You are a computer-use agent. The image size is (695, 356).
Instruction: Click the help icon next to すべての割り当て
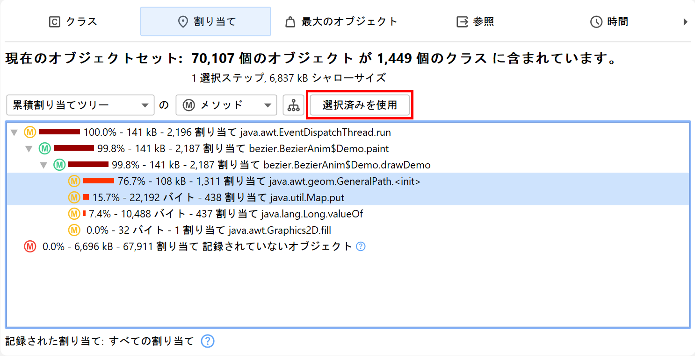point(207,342)
